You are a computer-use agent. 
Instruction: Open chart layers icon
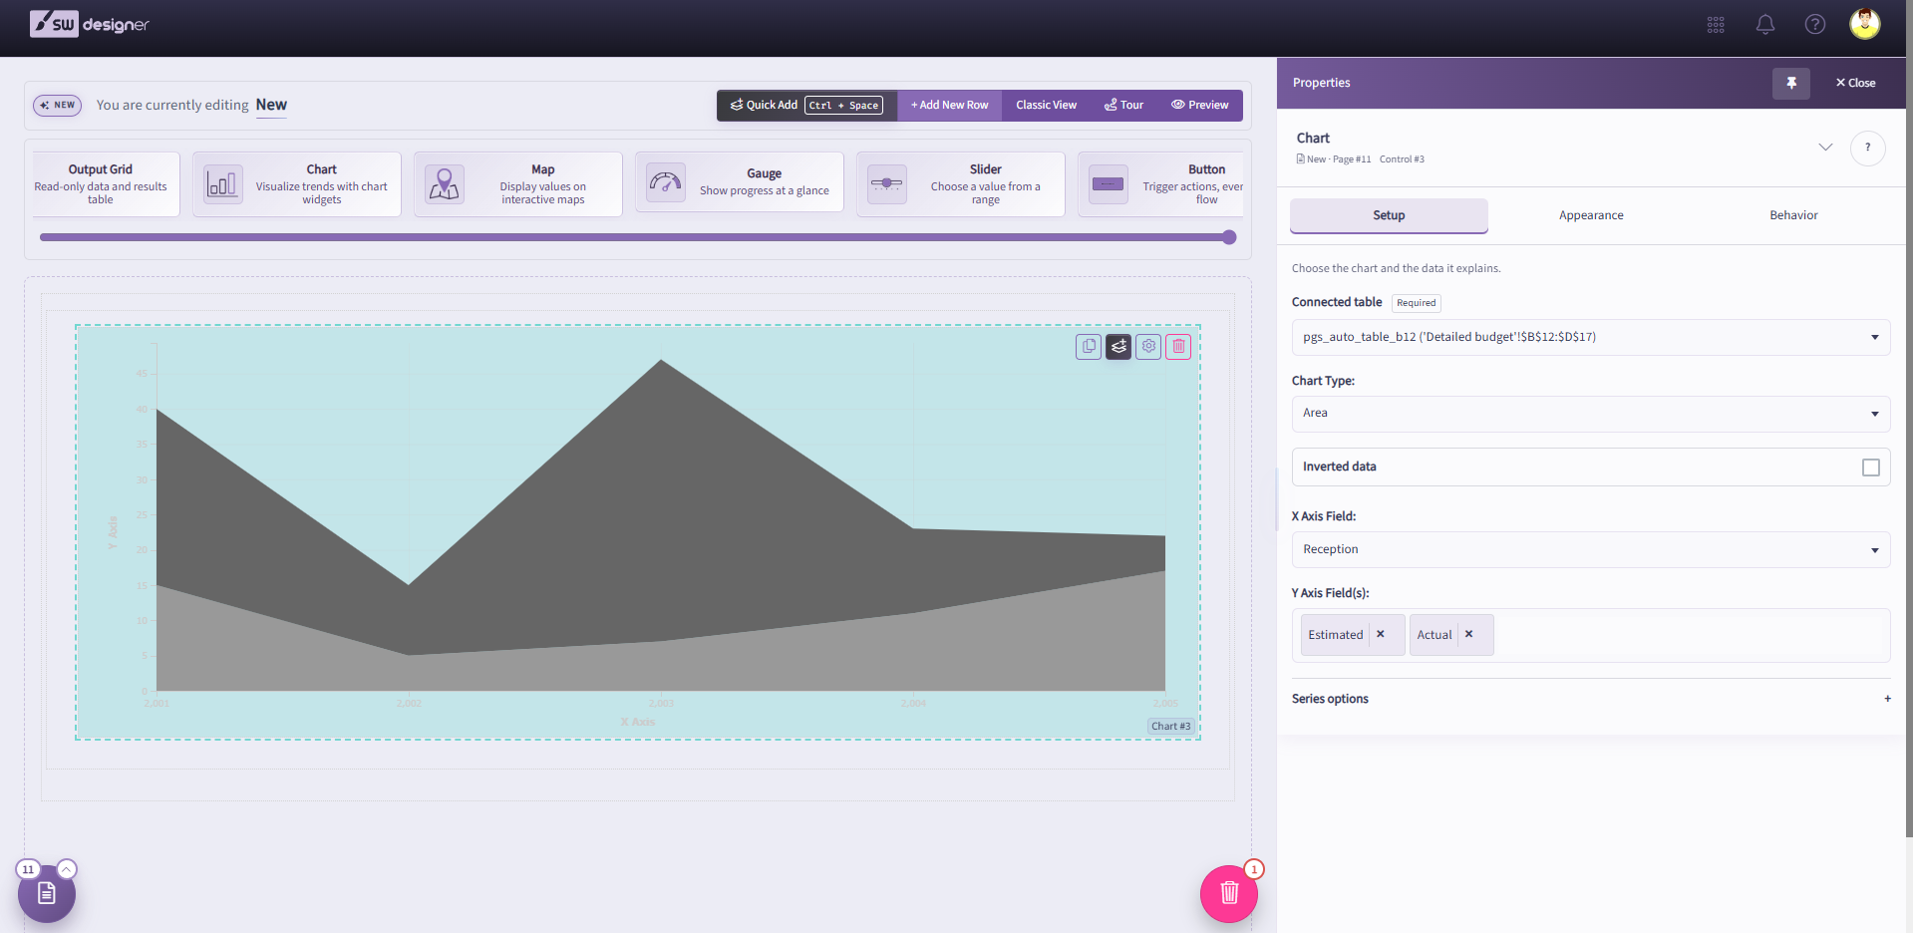point(1118,346)
